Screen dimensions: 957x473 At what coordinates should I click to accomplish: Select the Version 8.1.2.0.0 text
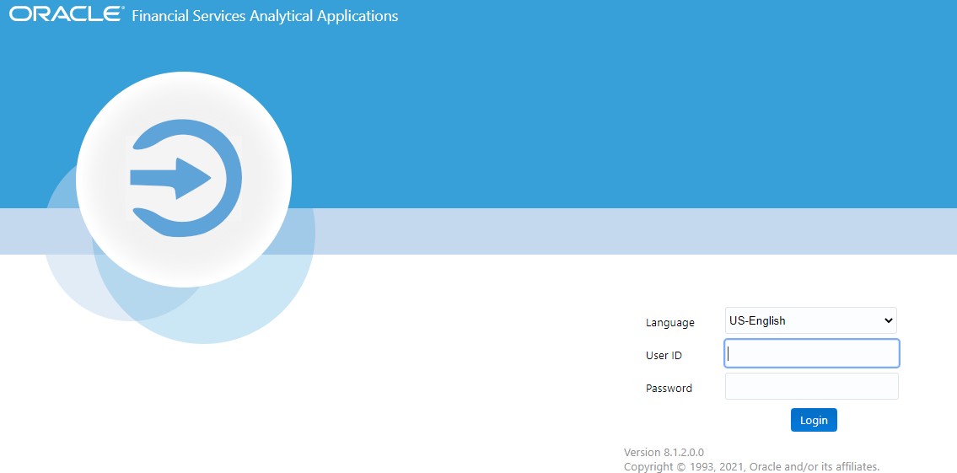[x=664, y=452]
